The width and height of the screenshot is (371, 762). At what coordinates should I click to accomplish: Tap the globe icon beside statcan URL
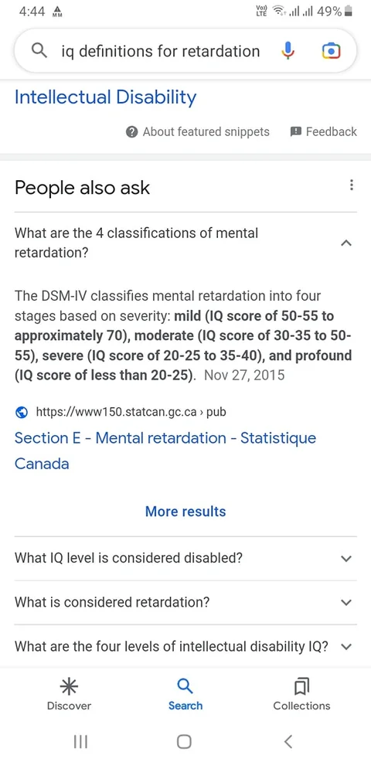(21, 413)
